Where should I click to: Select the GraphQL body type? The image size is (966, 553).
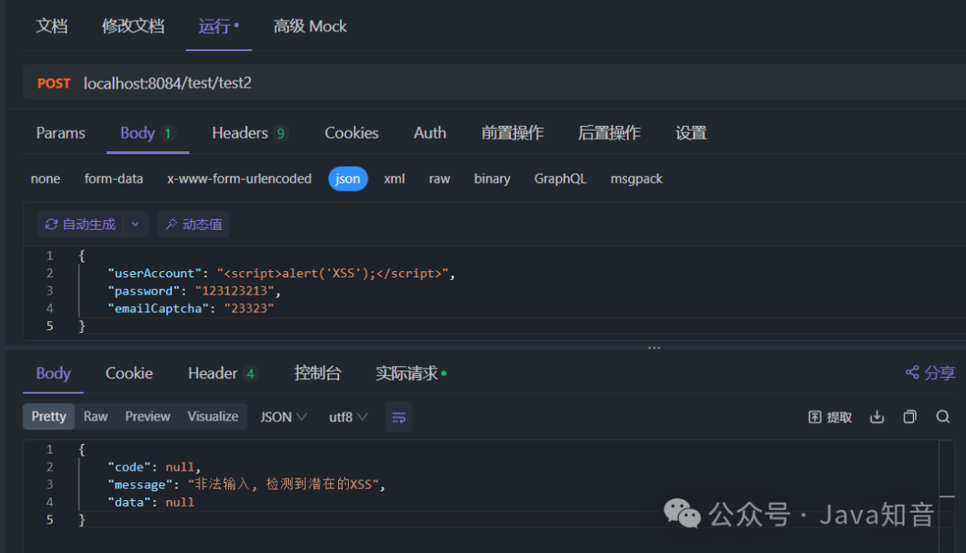(x=560, y=179)
